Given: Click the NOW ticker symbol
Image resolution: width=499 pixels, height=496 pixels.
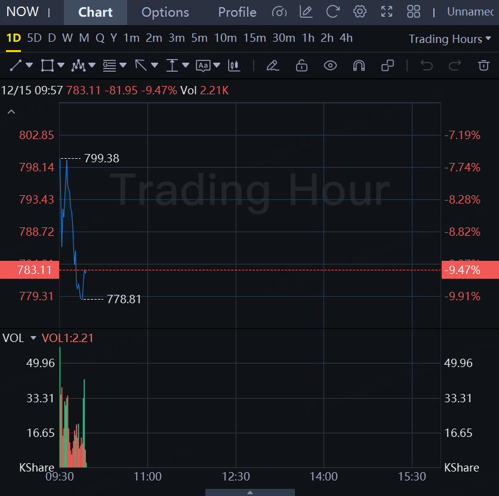Looking at the screenshot, I should (x=22, y=12).
